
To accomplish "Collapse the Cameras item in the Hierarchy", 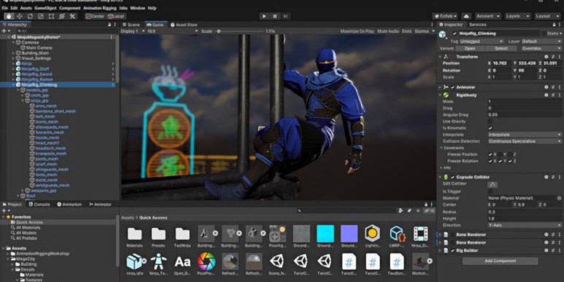I will click(x=14, y=42).
